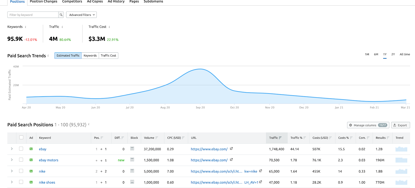The width and height of the screenshot is (415, 188).
Task: Focus the Filter by keyword field
Action: coord(33,15)
